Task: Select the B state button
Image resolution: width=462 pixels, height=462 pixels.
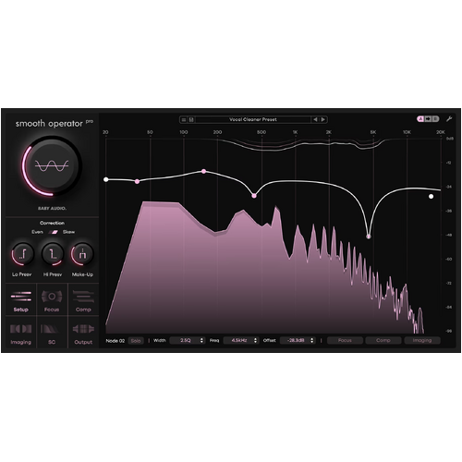Action: tap(435, 119)
